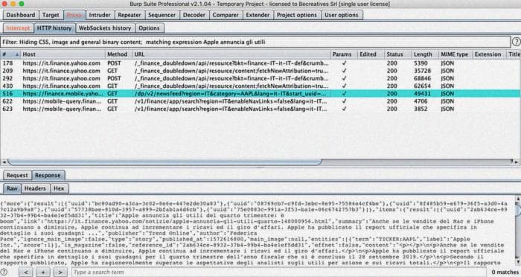Open WebSockets history sub-tab
The height and width of the screenshot is (277, 521).
click(105, 28)
